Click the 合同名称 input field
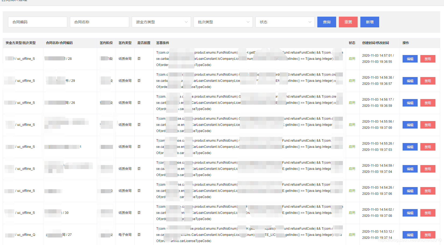Screen dimensions: 444x245 tap(100, 22)
